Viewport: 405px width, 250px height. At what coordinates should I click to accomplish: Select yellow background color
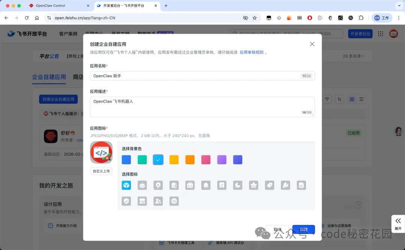(174, 160)
